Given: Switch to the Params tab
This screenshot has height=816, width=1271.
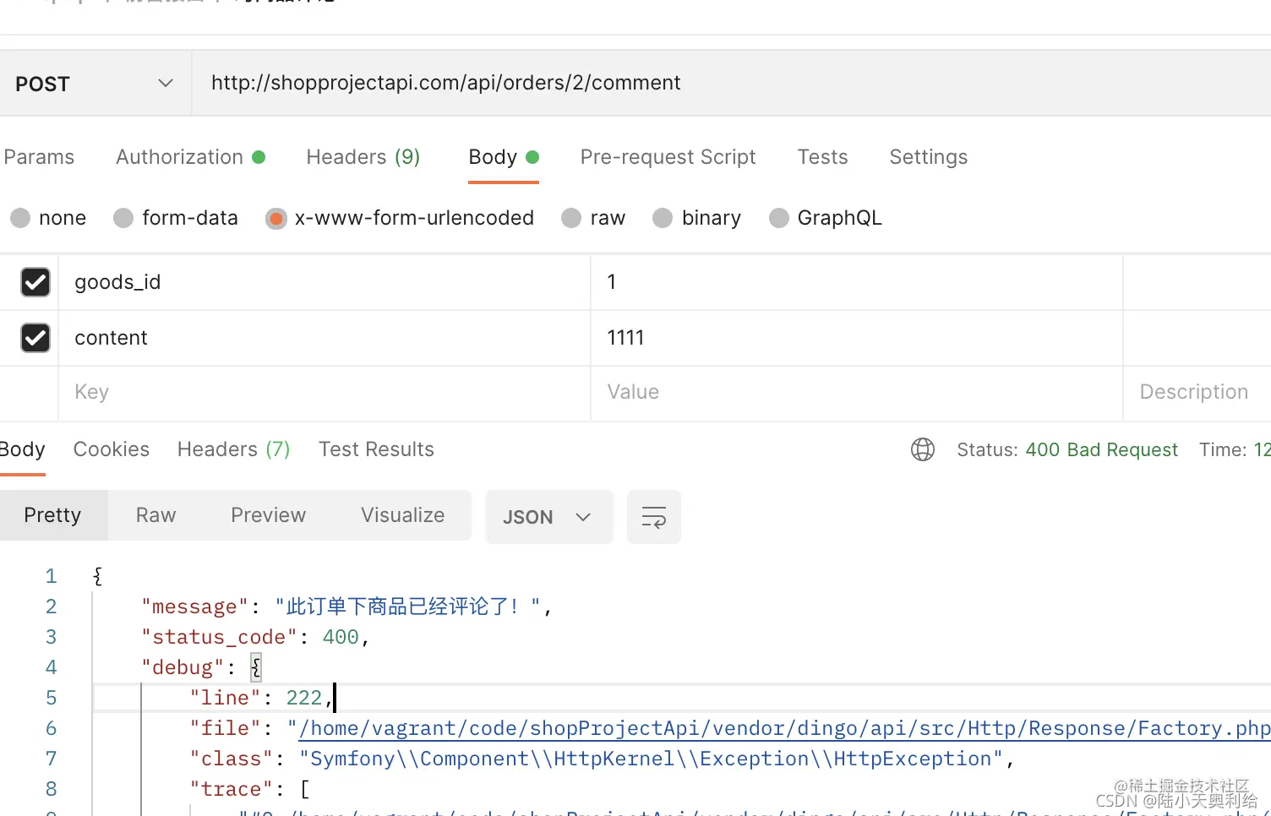Looking at the screenshot, I should coord(39,157).
